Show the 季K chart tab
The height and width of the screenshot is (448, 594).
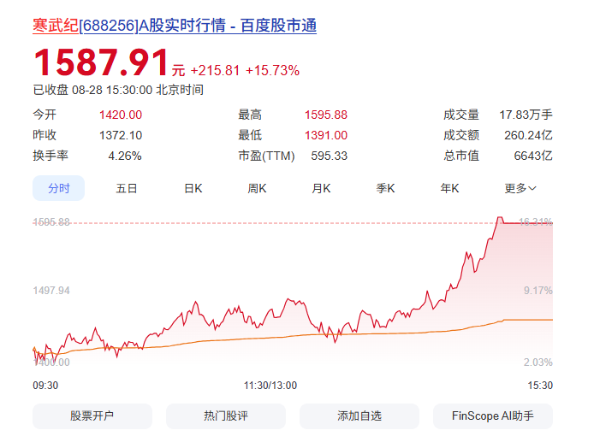click(x=385, y=188)
